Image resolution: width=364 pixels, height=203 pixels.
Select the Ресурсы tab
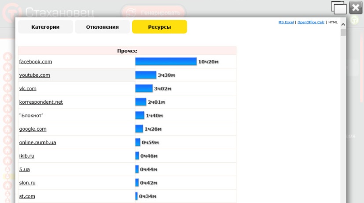tap(159, 27)
